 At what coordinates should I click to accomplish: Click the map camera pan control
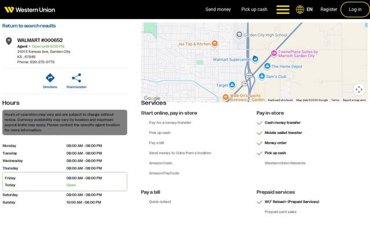click(x=359, y=90)
